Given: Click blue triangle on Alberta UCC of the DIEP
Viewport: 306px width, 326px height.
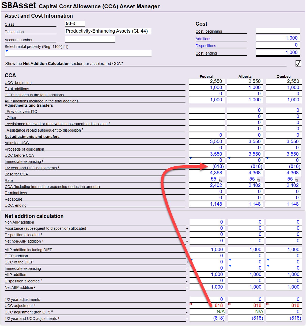Looking at the screenshot, I should [230, 260].
